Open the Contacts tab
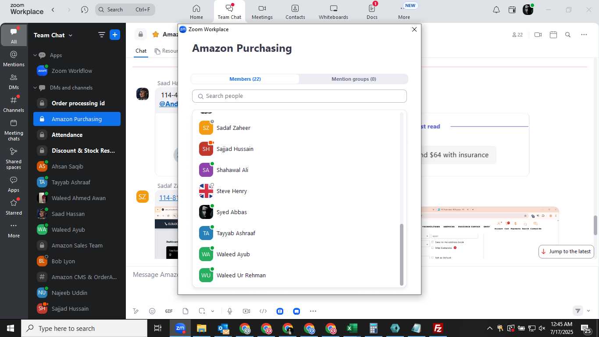Viewport: 599px width, 337px height. pyautogui.click(x=295, y=12)
